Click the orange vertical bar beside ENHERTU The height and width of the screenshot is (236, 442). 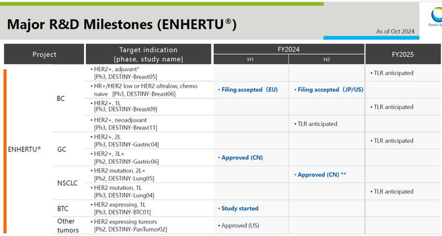tap(6, 149)
